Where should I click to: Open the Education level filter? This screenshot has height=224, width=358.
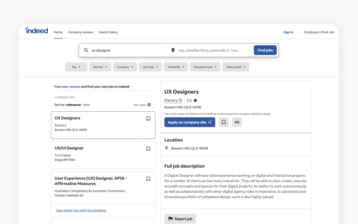[205, 67]
